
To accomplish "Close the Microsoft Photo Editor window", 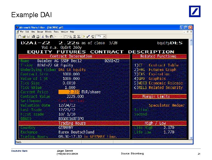I will point(190,28).
